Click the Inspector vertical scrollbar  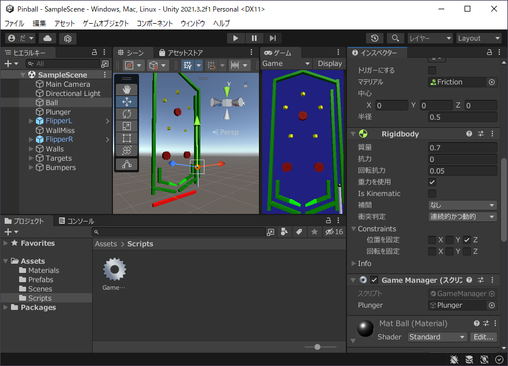[x=503, y=199]
